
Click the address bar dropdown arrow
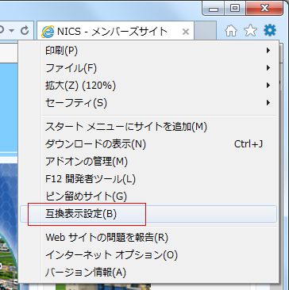pyautogui.click(x=11, y=31)
